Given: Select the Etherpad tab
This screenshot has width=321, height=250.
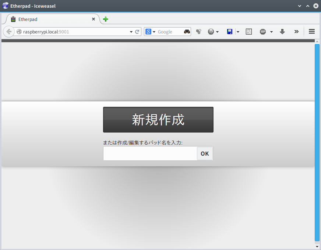Looking at the screenshot, I should (x=53, y=19).
